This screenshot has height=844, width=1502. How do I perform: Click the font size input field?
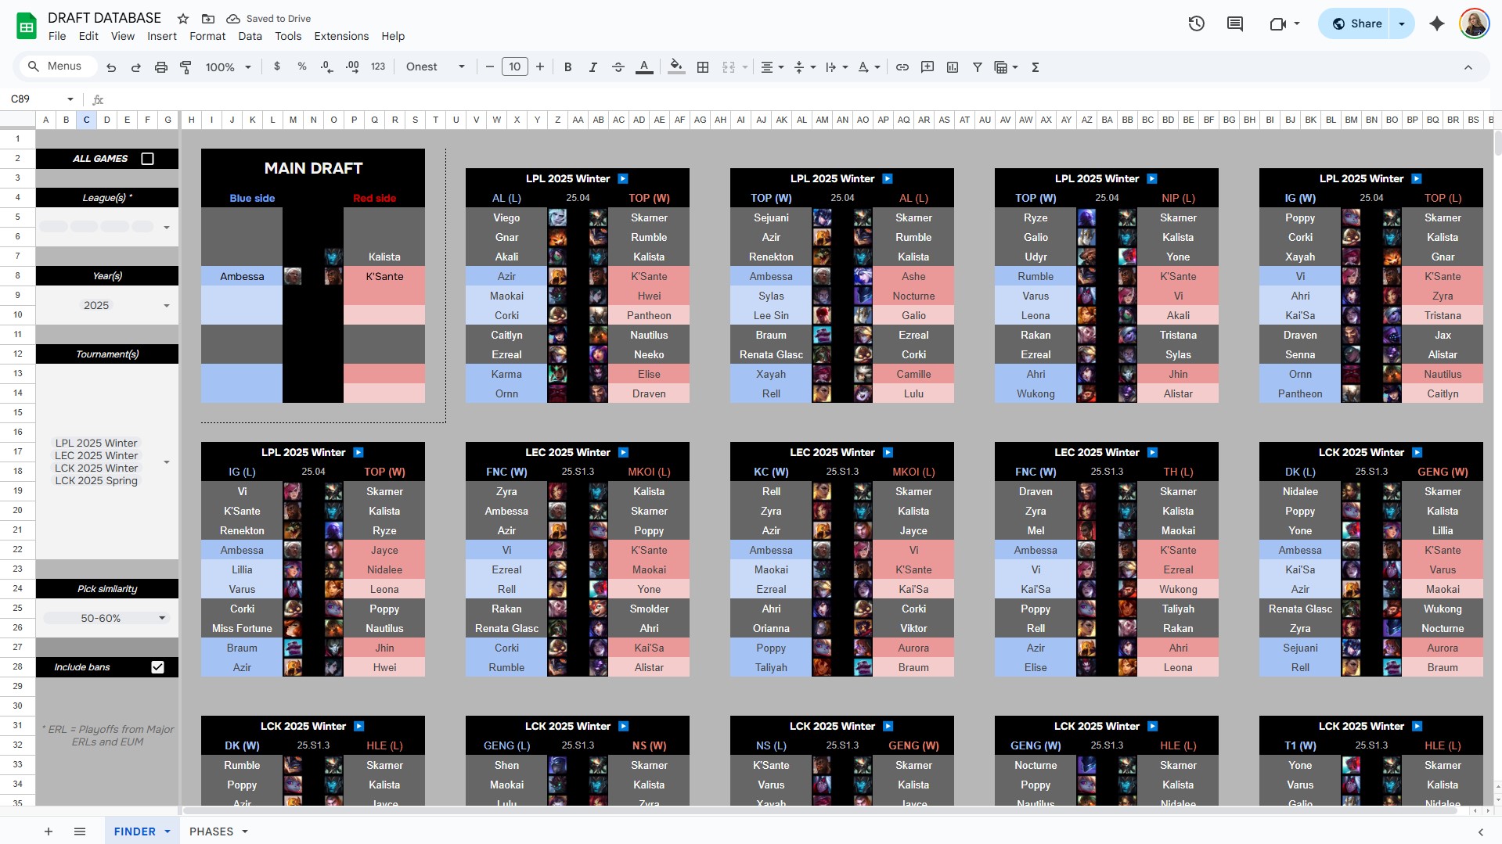(x=515, y=67)
